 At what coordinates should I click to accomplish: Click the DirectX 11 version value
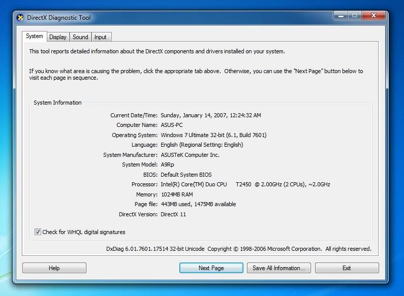tap(173, 214)
